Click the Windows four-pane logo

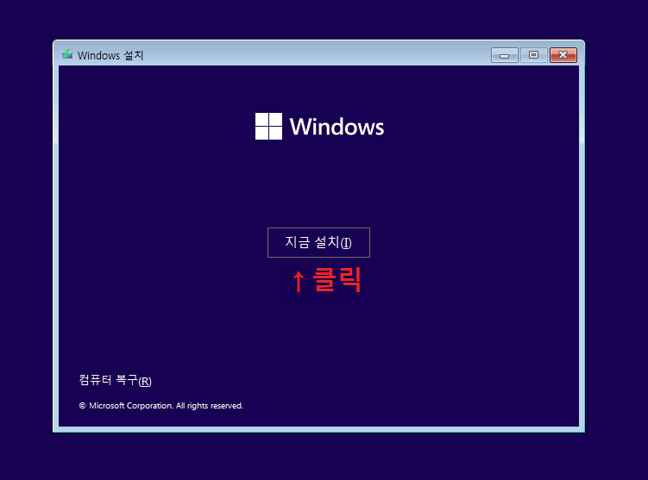point(268,127)
